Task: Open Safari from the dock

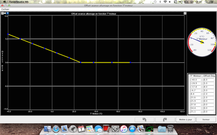Action: pyautogui.click(x=56, y=129)
